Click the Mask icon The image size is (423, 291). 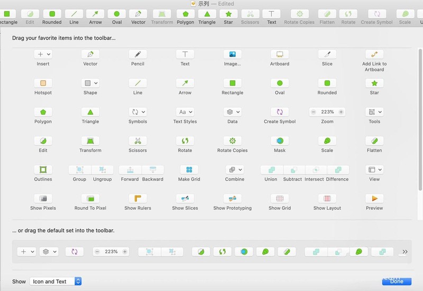pyautogui.click(x=280, y=141)
